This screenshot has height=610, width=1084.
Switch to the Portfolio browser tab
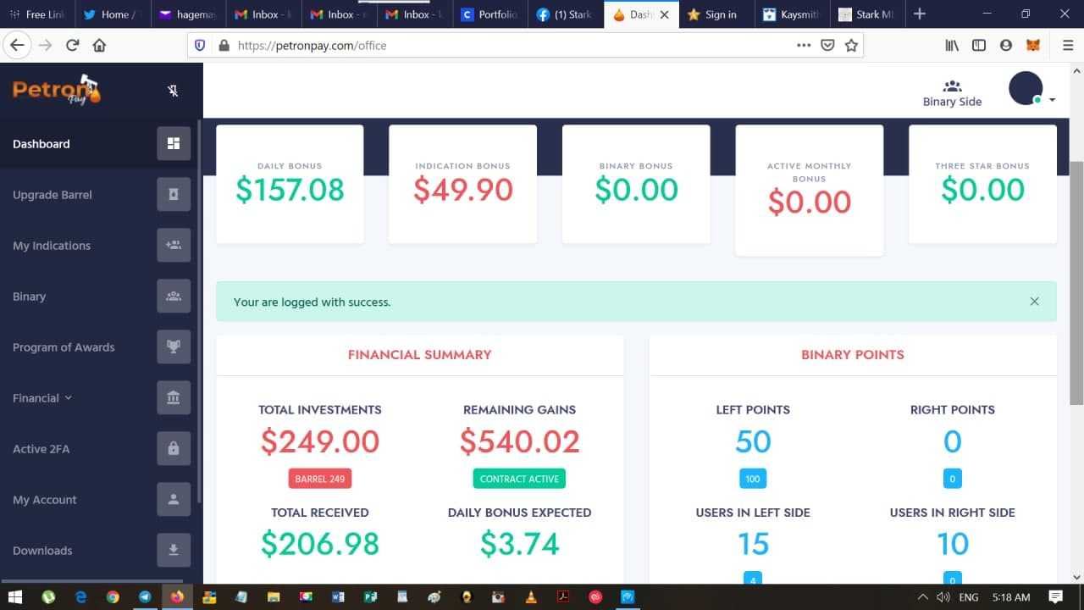(489, 14)
